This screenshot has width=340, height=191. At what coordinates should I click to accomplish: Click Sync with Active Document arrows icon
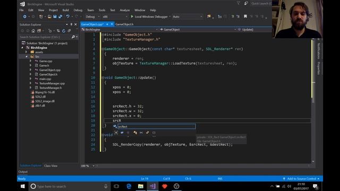[58, 31]
